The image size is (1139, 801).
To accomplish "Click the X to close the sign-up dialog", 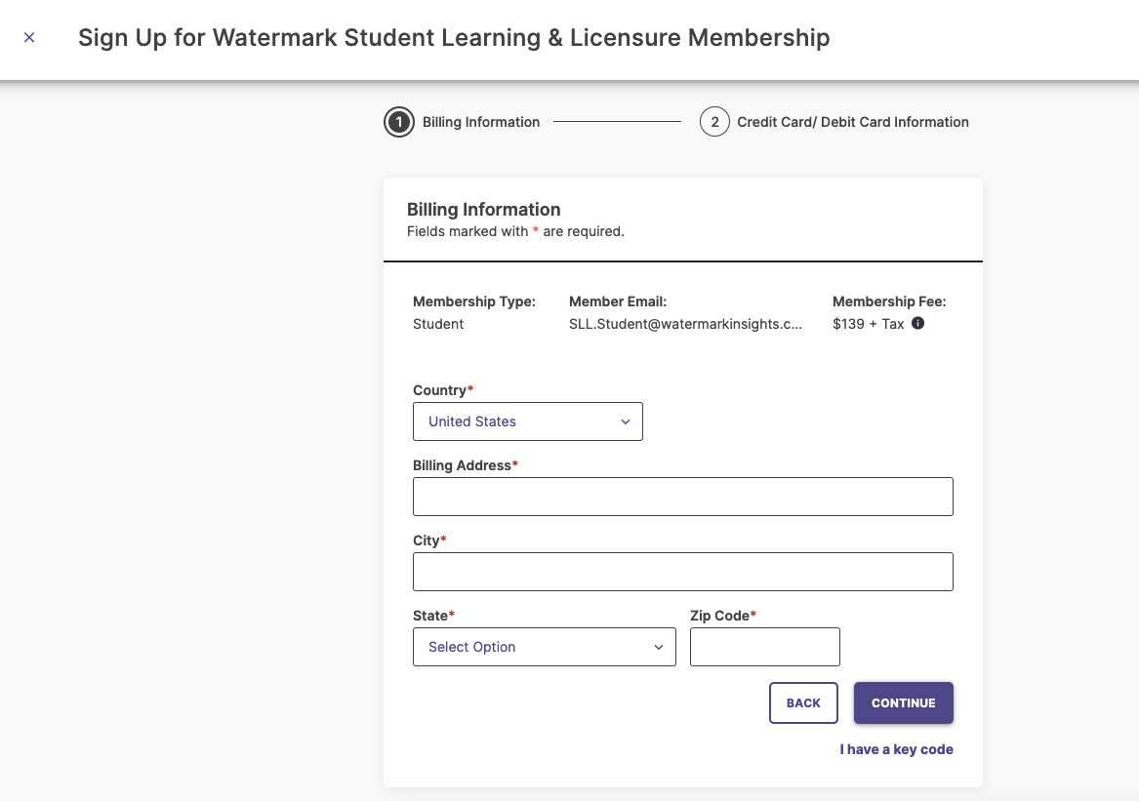I will [x=29, y=36].
